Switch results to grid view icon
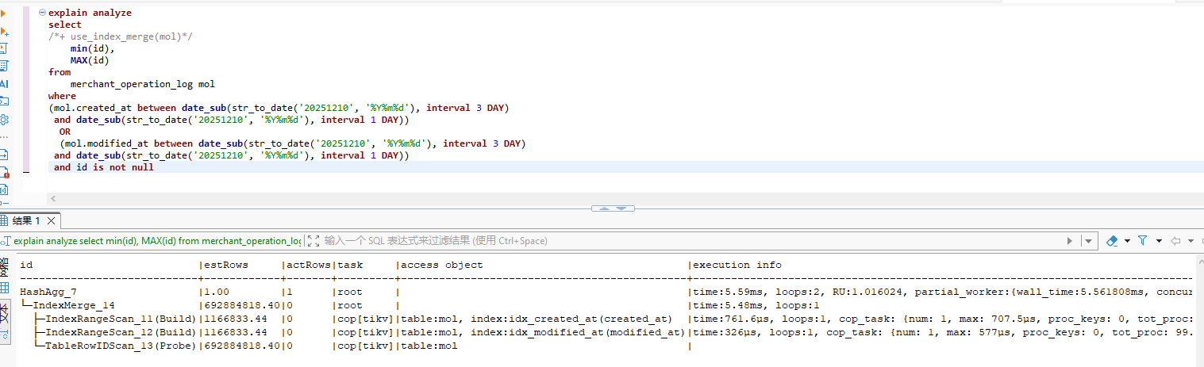The width and height of the screenshot is (1204, 367). (x=4, y=288)
